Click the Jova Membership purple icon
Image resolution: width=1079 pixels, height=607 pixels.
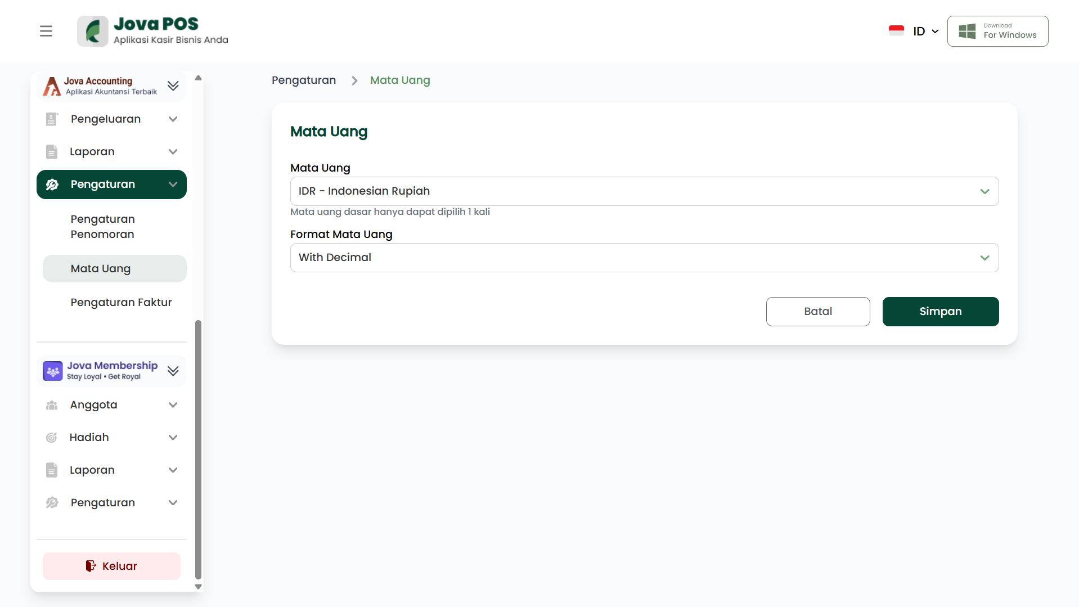point(53,371)
